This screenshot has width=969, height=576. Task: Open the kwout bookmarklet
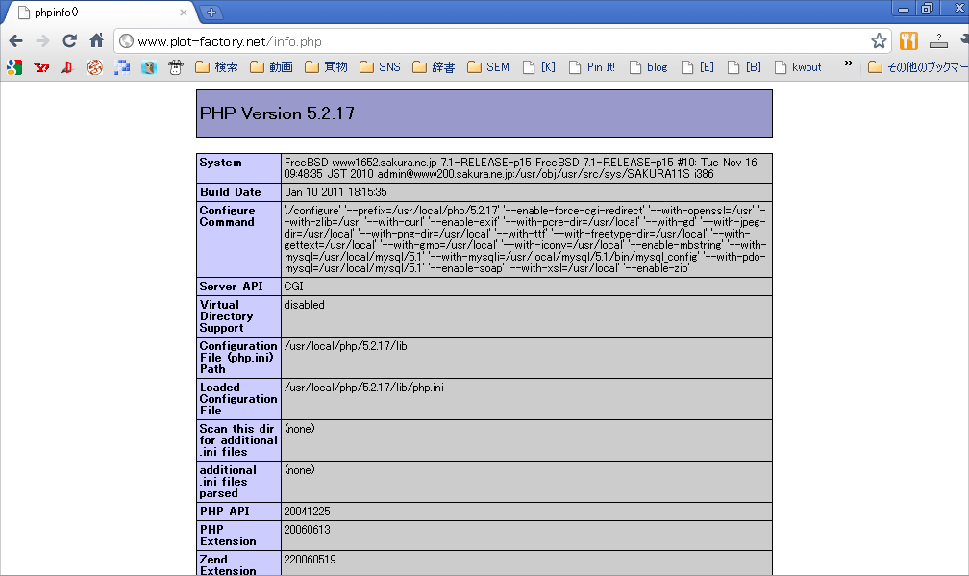pos(798,67)
